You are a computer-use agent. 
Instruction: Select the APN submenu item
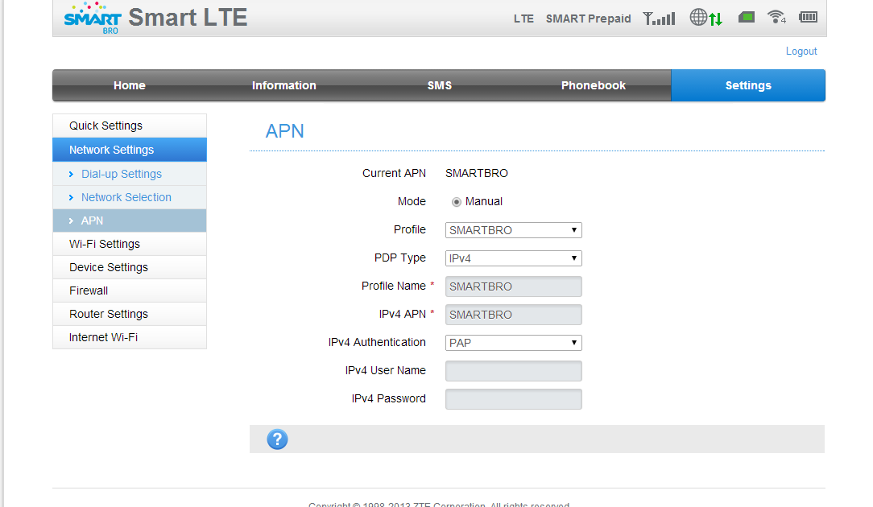[130, 221]
